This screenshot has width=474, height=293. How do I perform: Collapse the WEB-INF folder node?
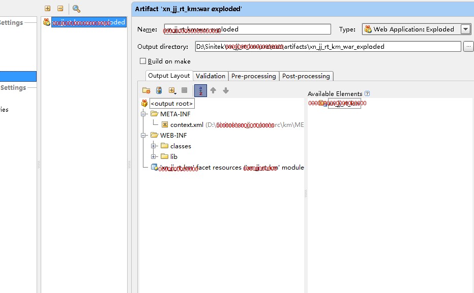tap(143, 135)
